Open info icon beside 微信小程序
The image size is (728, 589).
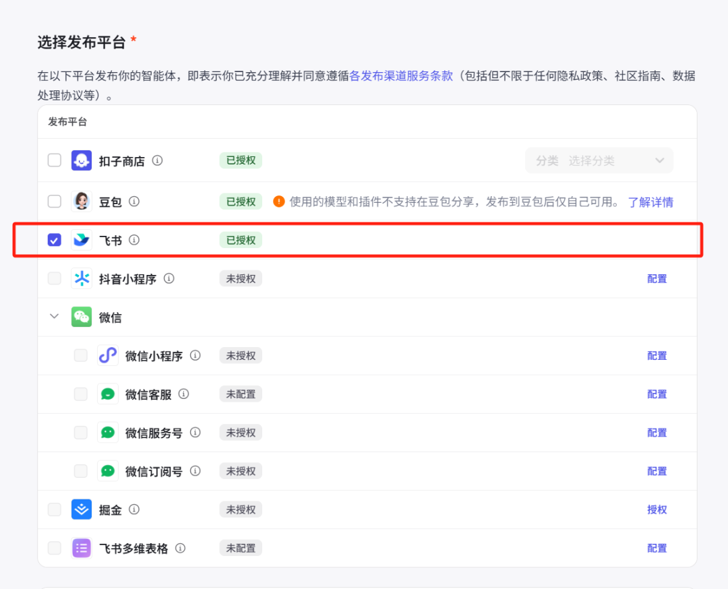click(x=195, y=356)
